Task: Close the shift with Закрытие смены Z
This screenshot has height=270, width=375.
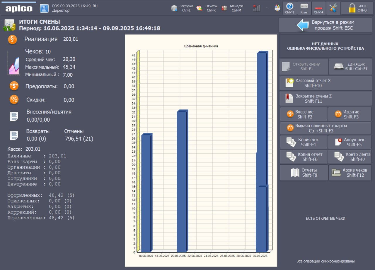Action: click(x=325, y=99)
